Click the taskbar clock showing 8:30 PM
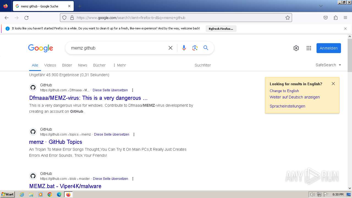Image resolution: width=352 pixels, height=198 pixels. pos(338,194)
